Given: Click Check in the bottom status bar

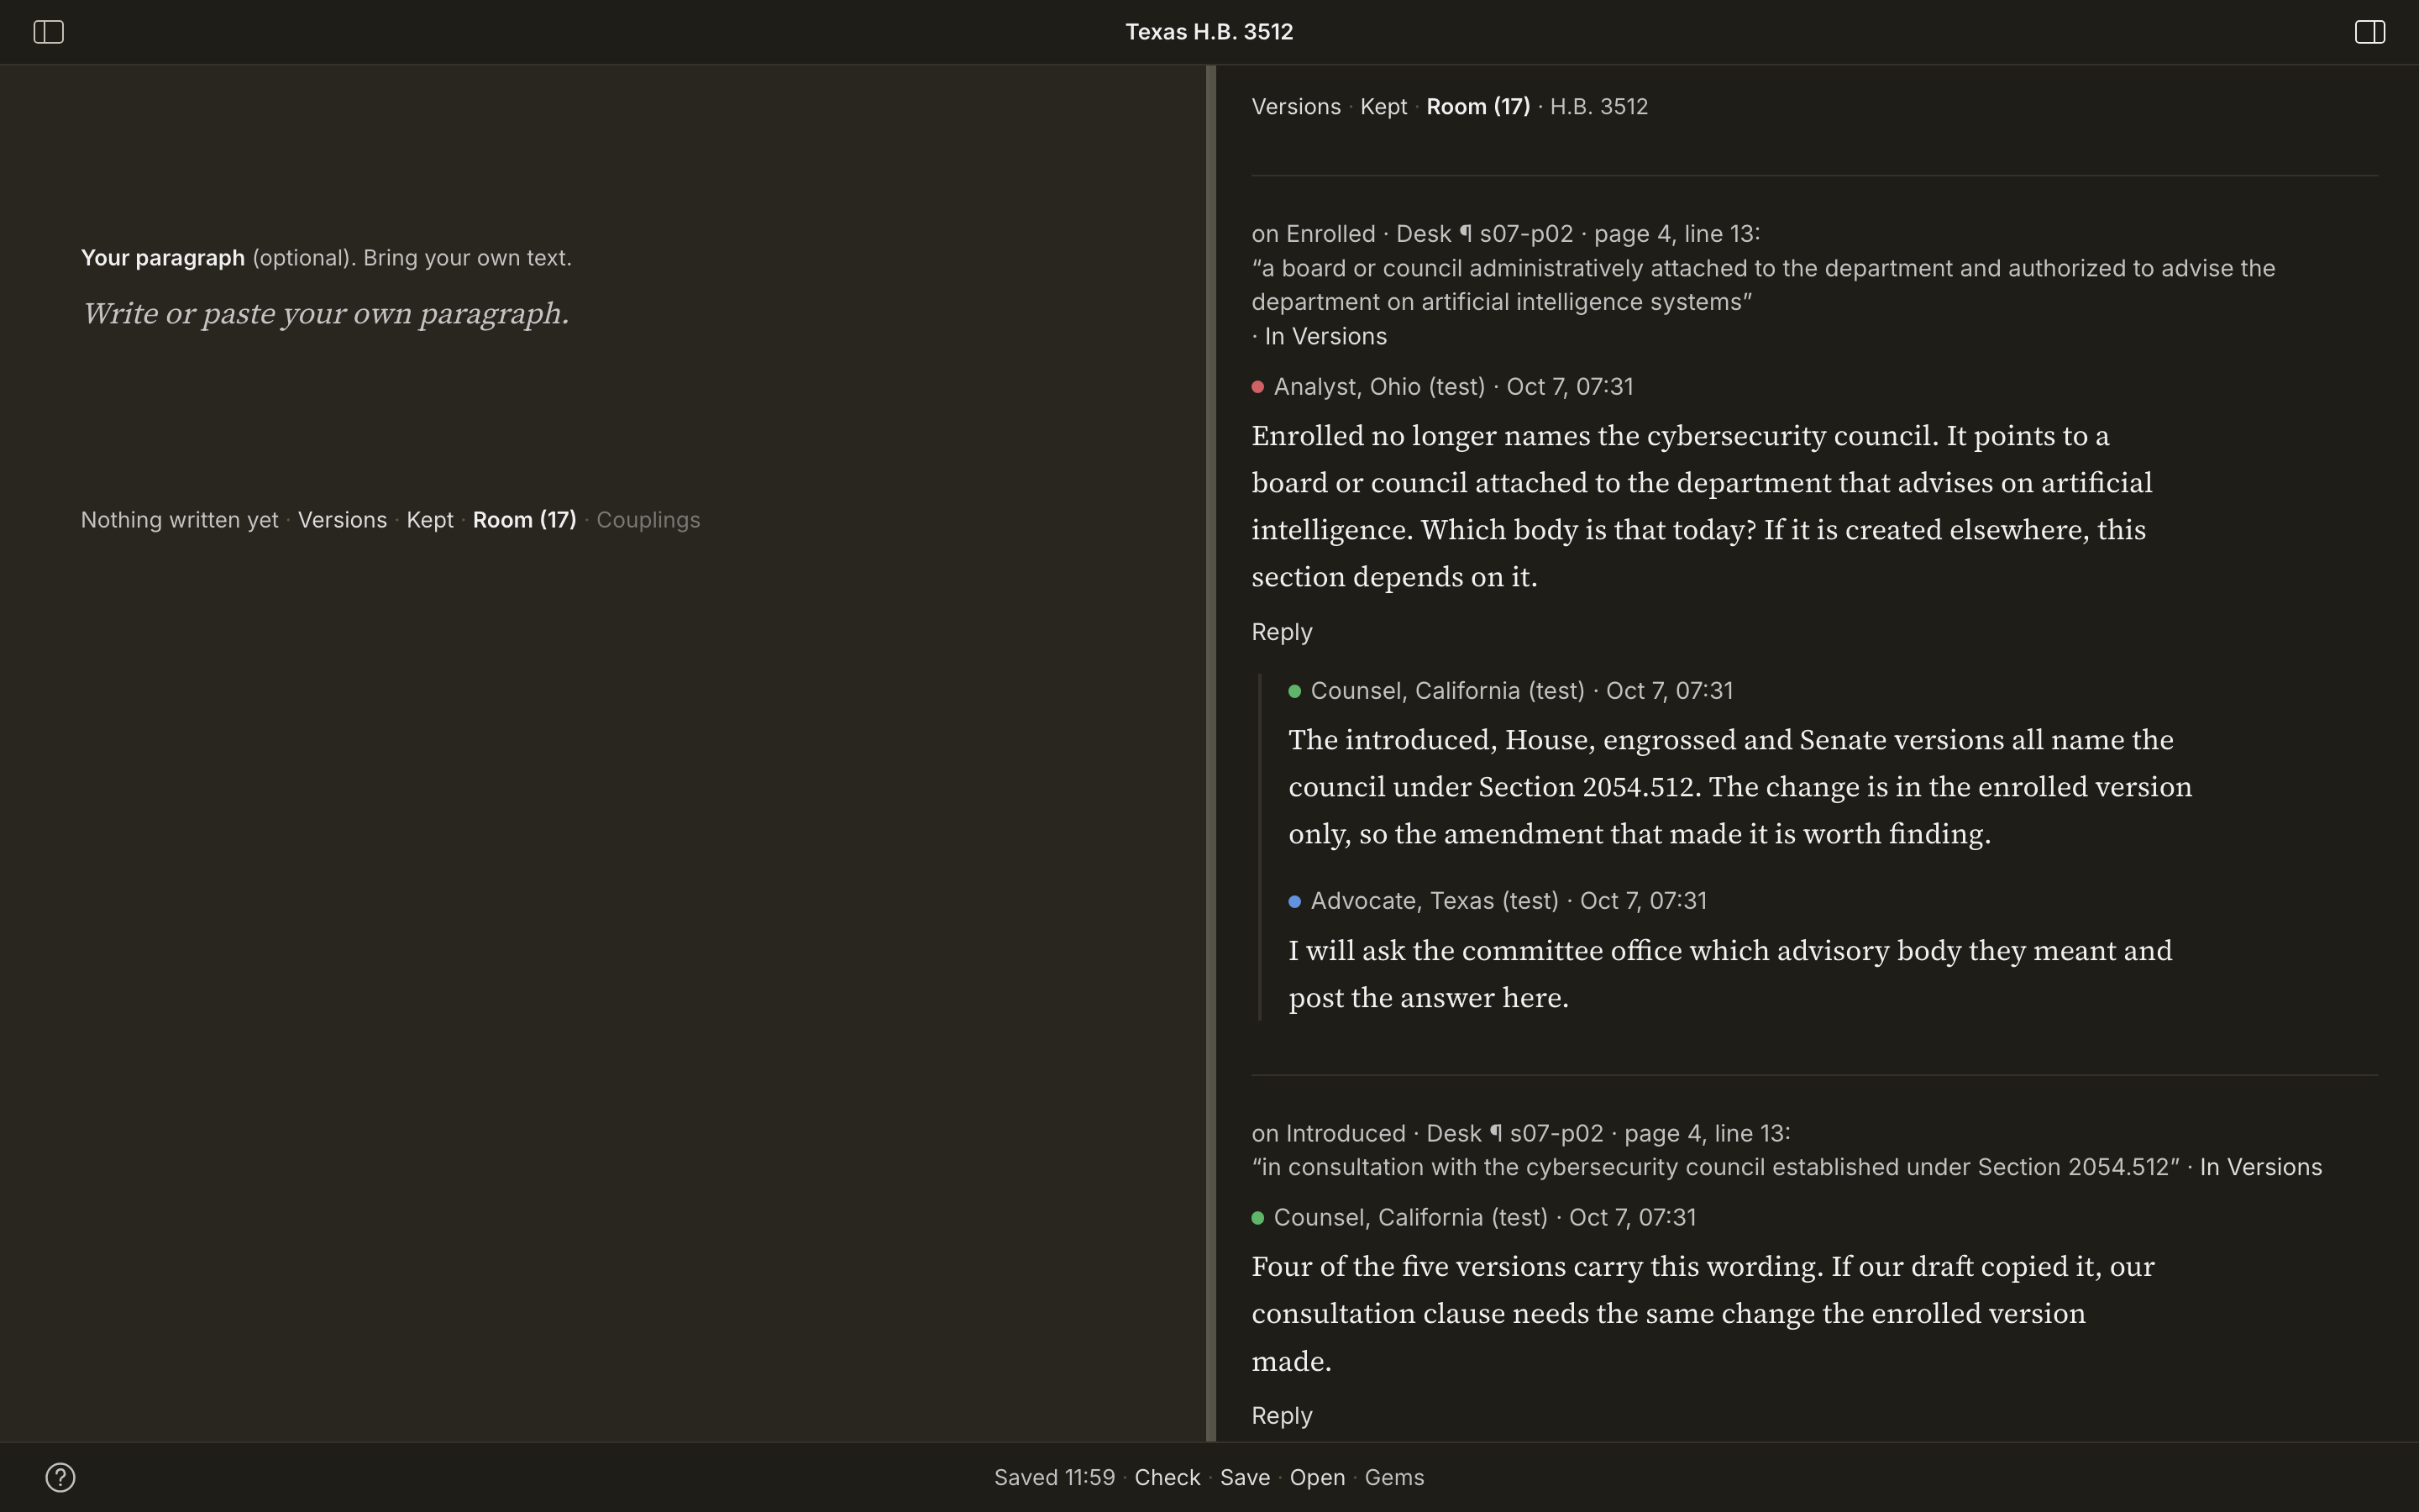Looking at the screenshot, I should pos(1167,1478).
